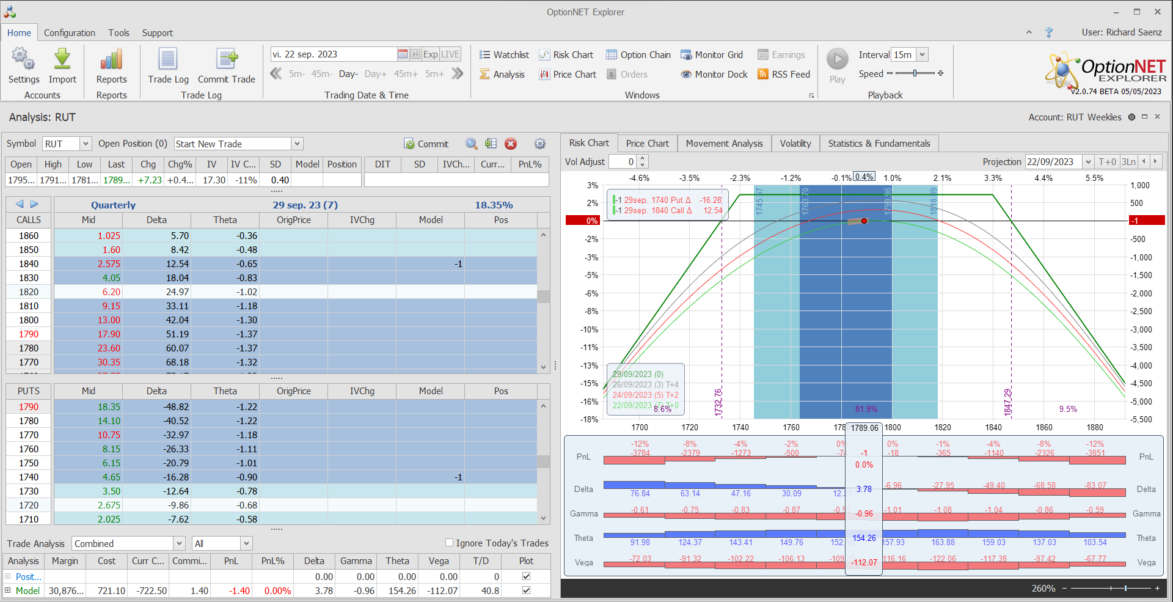Toggle Plot checkbox for Model row

pos(526,590)
